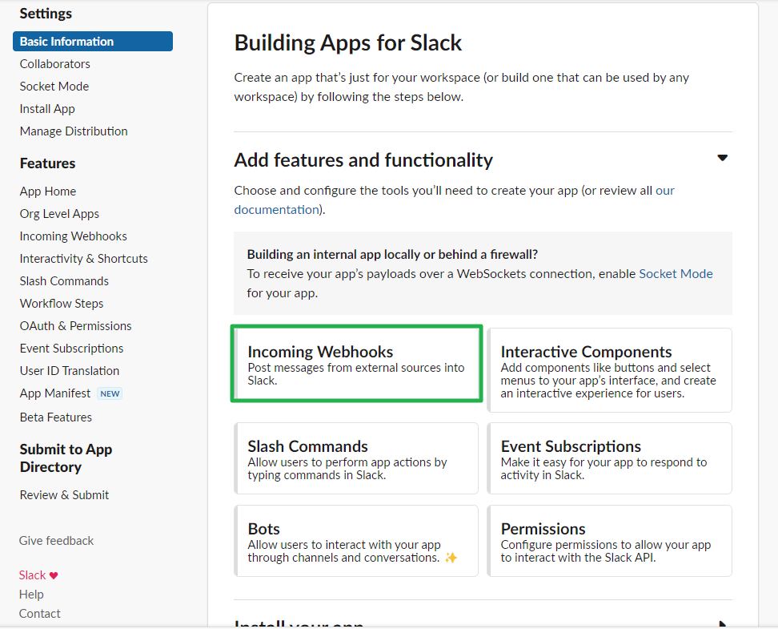Open OAuth & Permissions page
The height and width of the screenshot is (629, 778).
[x=76, y=326]
